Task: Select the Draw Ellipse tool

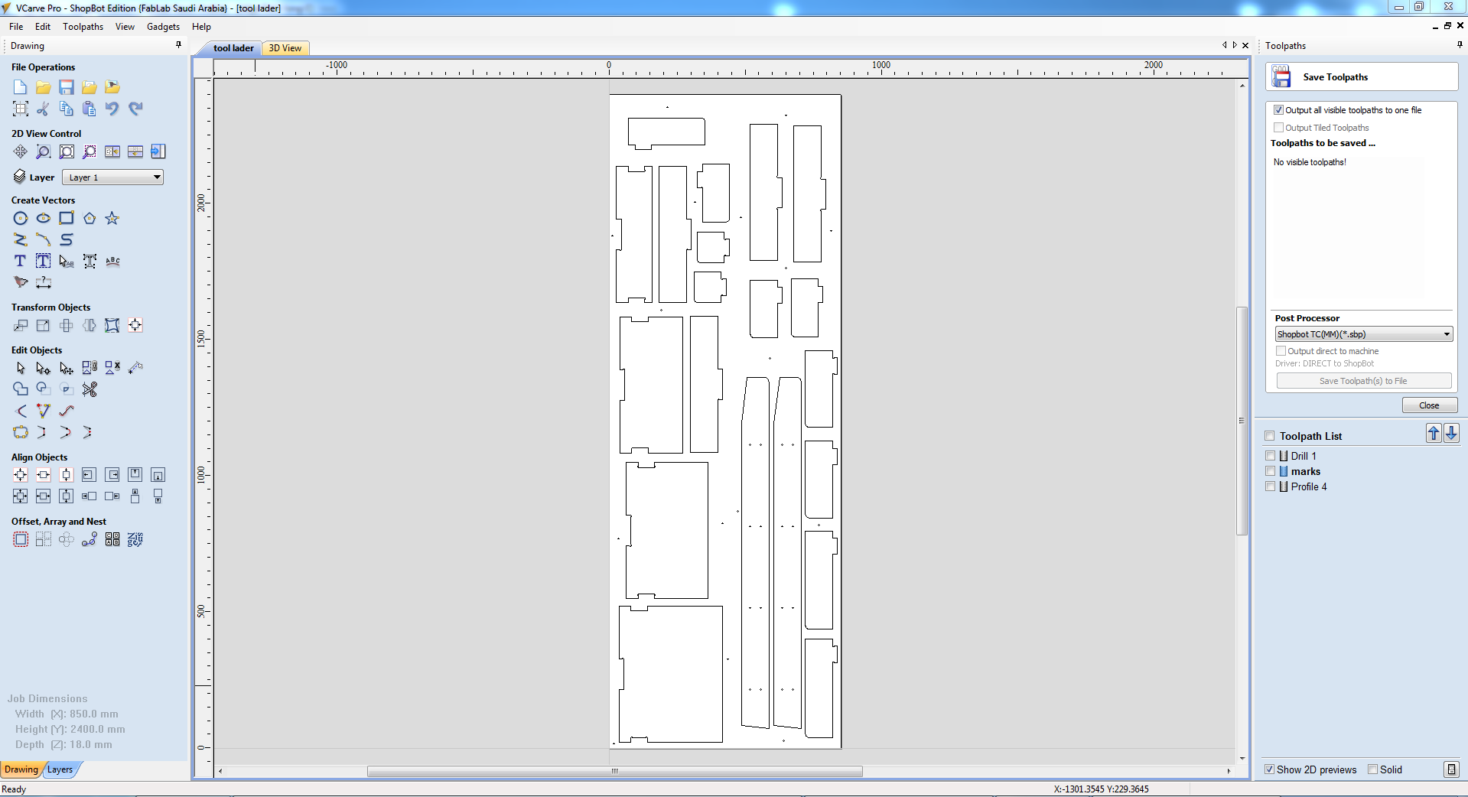Action: click(44, 219)
